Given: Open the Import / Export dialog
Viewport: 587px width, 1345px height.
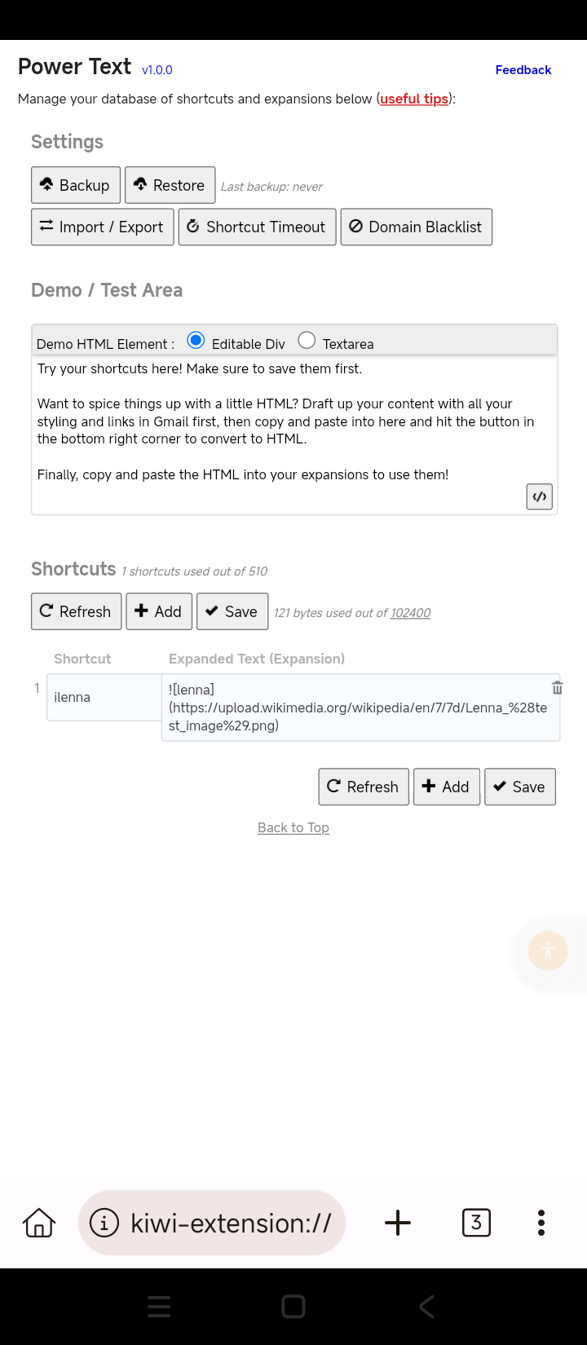Looking at the screenshot, I should [103, 227].
